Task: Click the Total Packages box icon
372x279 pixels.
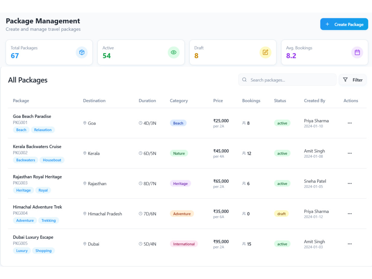Action: pyautogui.click(x=82, y=52)
